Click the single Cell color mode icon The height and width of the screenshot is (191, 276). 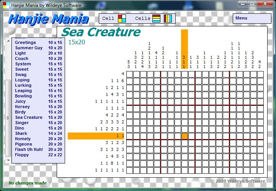(x=122, y=18)
